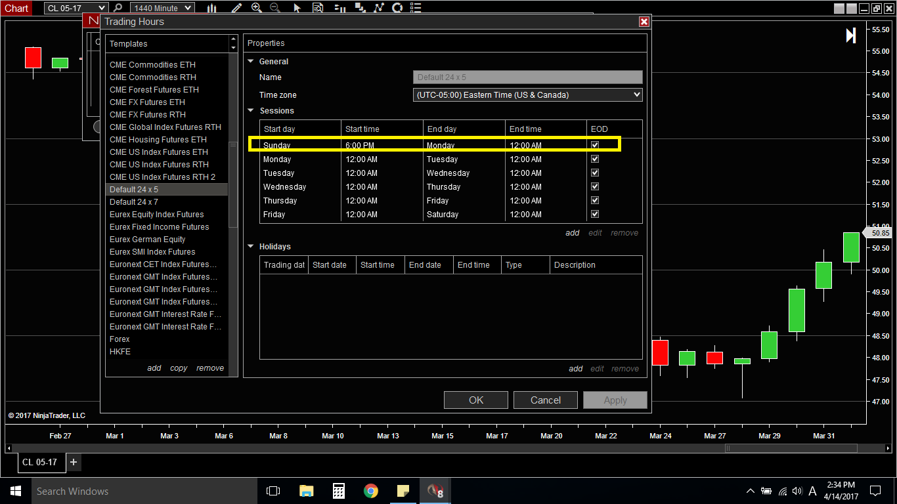Image resolution: width=897 pixels, height=504 pixels.
Task: Open the Action Center notification icon
Action: click(x=875, y=491)
